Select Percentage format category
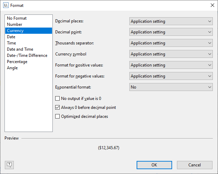The image size is (218, 174). 17,62
